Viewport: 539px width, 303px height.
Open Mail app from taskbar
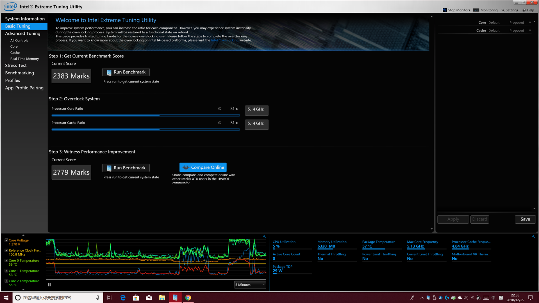[x=149, y=297]
